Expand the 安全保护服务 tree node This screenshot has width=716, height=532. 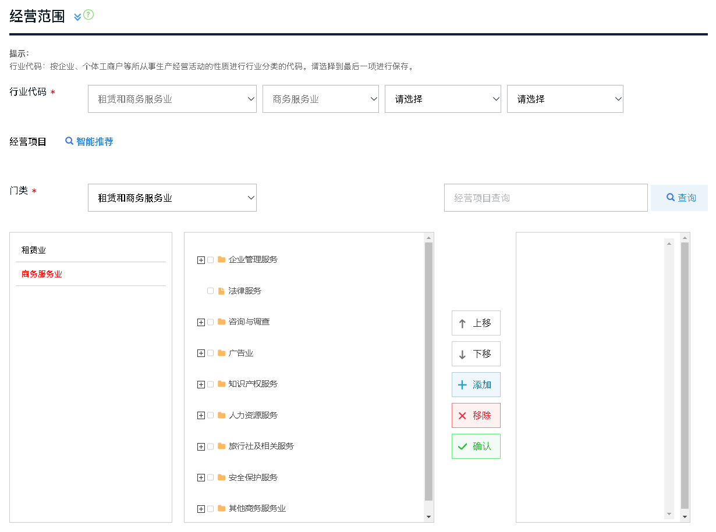click(201, 477)
